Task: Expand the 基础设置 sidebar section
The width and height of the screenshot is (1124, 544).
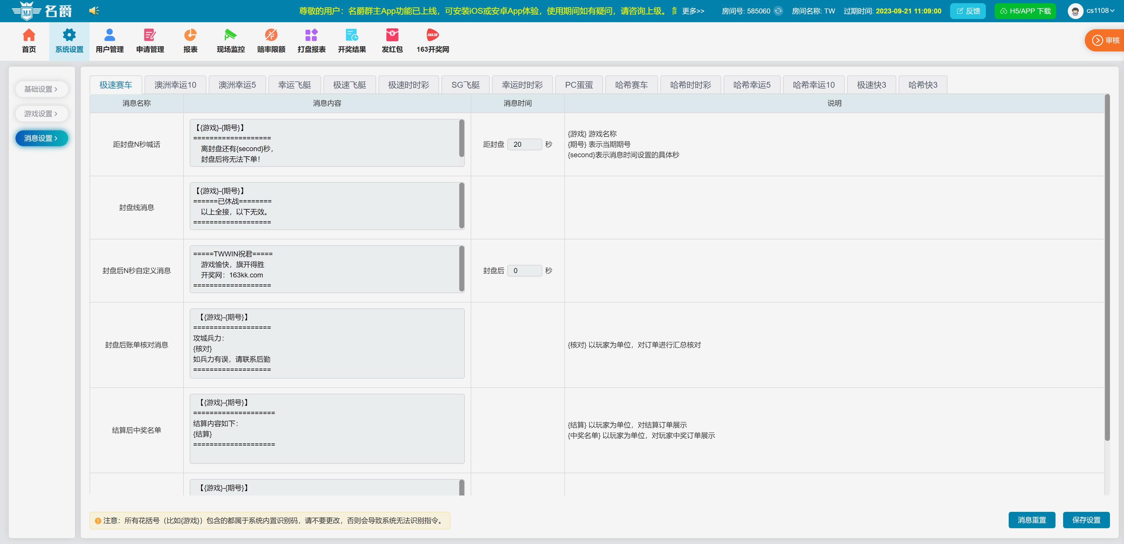Action: click(x=41, y=89)
